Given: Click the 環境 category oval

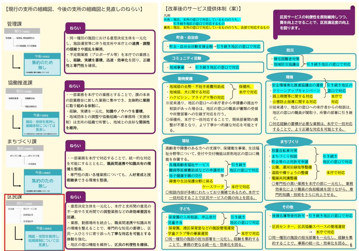Looking at the screenshot, I should click(x=290, y=77).
